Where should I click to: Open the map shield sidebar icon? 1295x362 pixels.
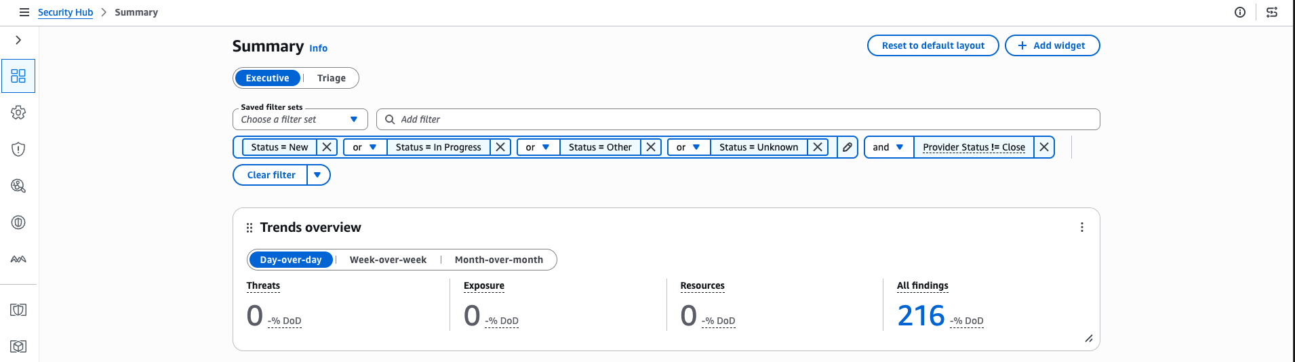pos(18,310)
